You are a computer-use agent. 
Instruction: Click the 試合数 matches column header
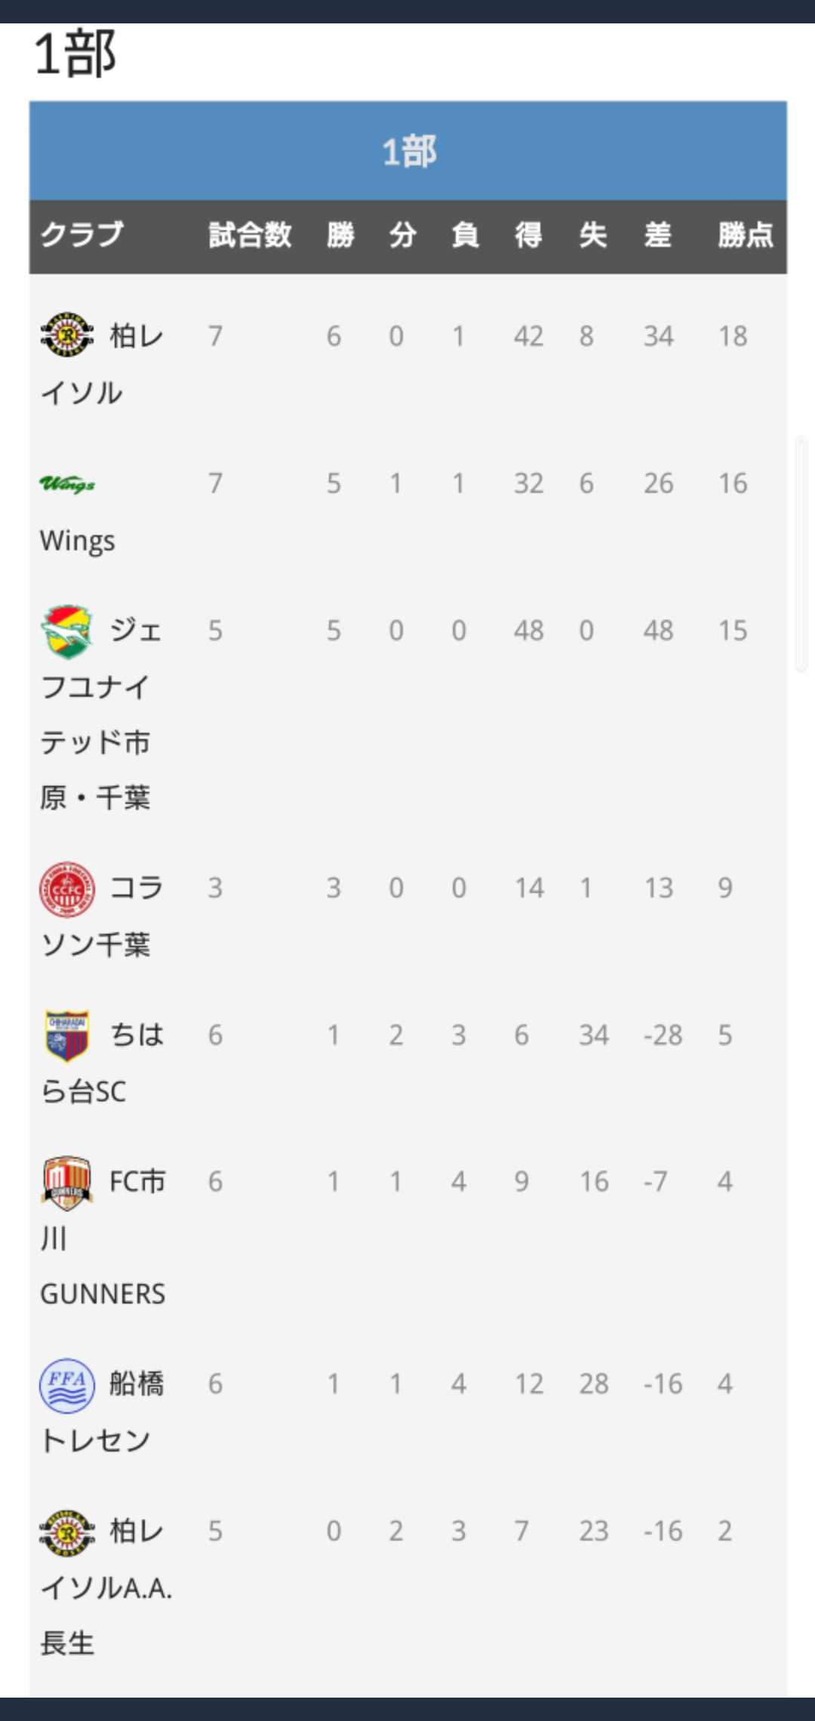(250, 236)
